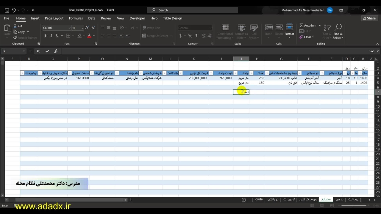Switch to the تجهیزات sheet tab

point(289,199)
